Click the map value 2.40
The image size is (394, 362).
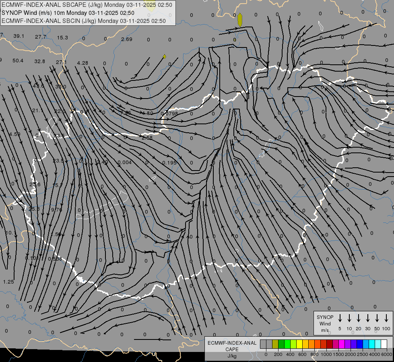[x=103, y=162]
